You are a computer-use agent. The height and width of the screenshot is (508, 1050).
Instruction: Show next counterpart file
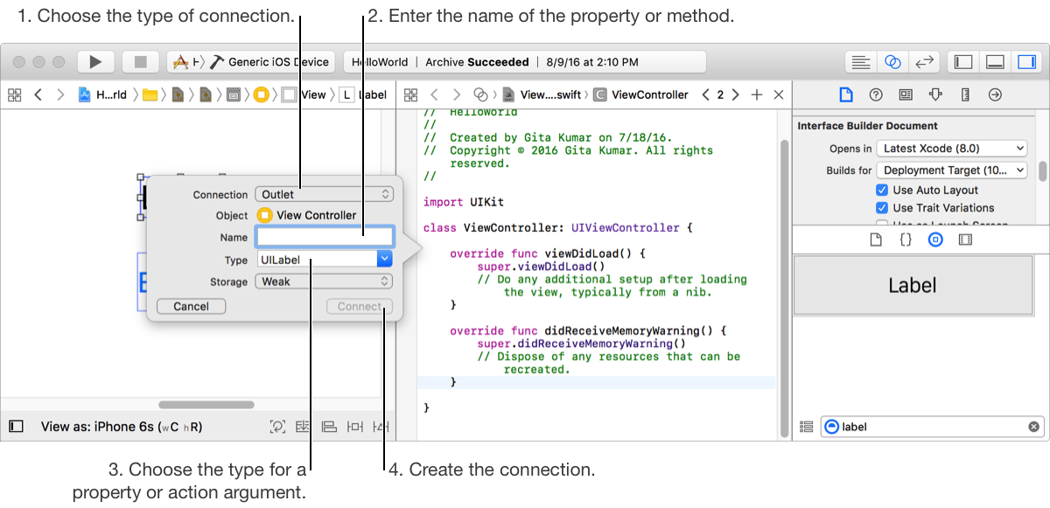[x=735, y=94]
